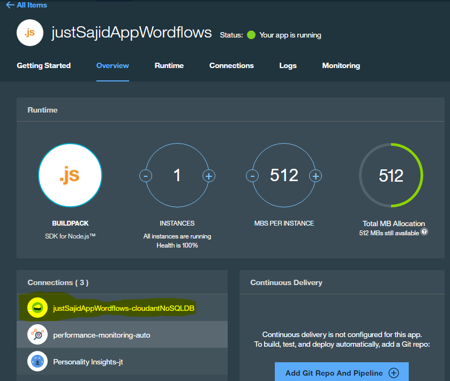
Task: Click the Connections ( 3 ) heading
Action: click(x=58, y=282)
